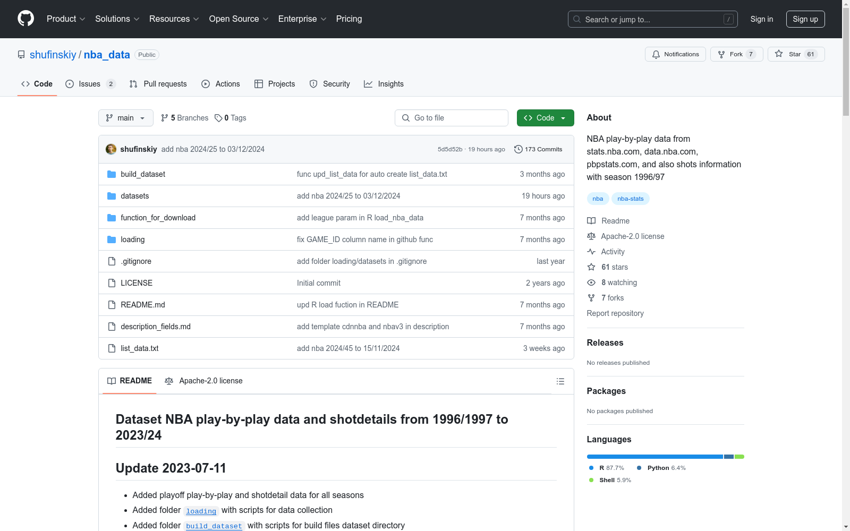Screen dimensions: 850x531
Task: Star the nba_data repository
Action: coord(795,54)
